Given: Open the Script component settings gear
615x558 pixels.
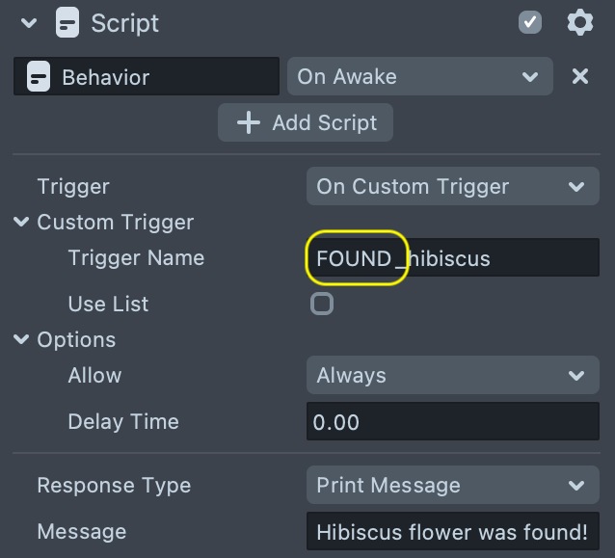Looking at the screenshot, I should [x=579, y=22].
